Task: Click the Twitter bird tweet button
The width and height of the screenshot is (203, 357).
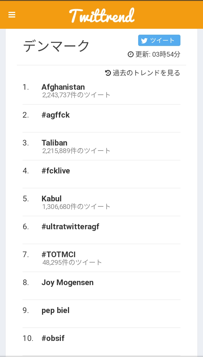Action: (x=159, y=40)
